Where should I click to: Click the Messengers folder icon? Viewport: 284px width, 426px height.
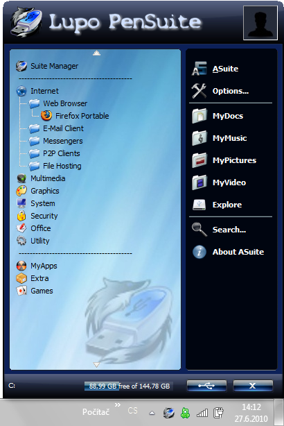(x=34, y=141)
